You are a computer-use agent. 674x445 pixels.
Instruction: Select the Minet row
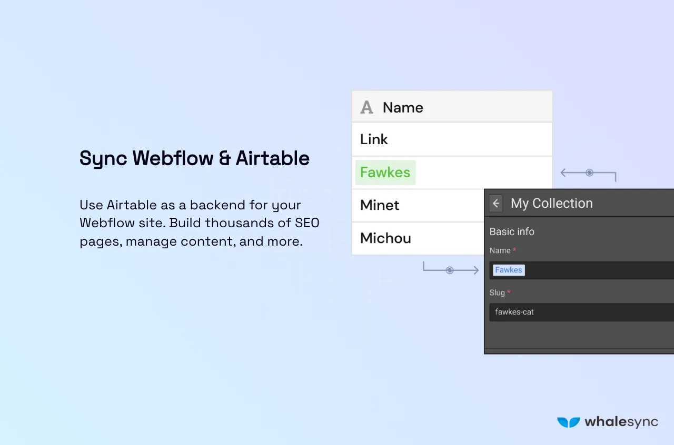(x=418, y=205)
